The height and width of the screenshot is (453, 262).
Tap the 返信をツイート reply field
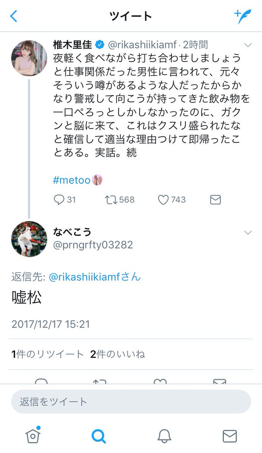(x=131, y=402)
